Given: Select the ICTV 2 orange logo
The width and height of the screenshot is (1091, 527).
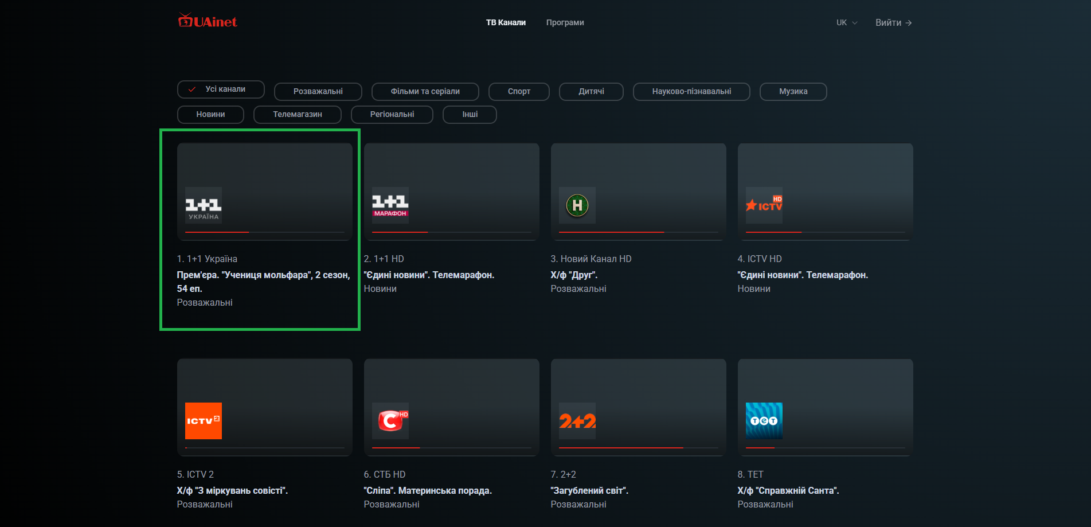Looking at the screenshot, I should tap(204, 420).
